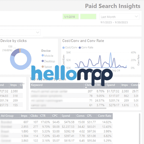
Task: Sort Ad Group table by CPL column
Action: (89, 116)
